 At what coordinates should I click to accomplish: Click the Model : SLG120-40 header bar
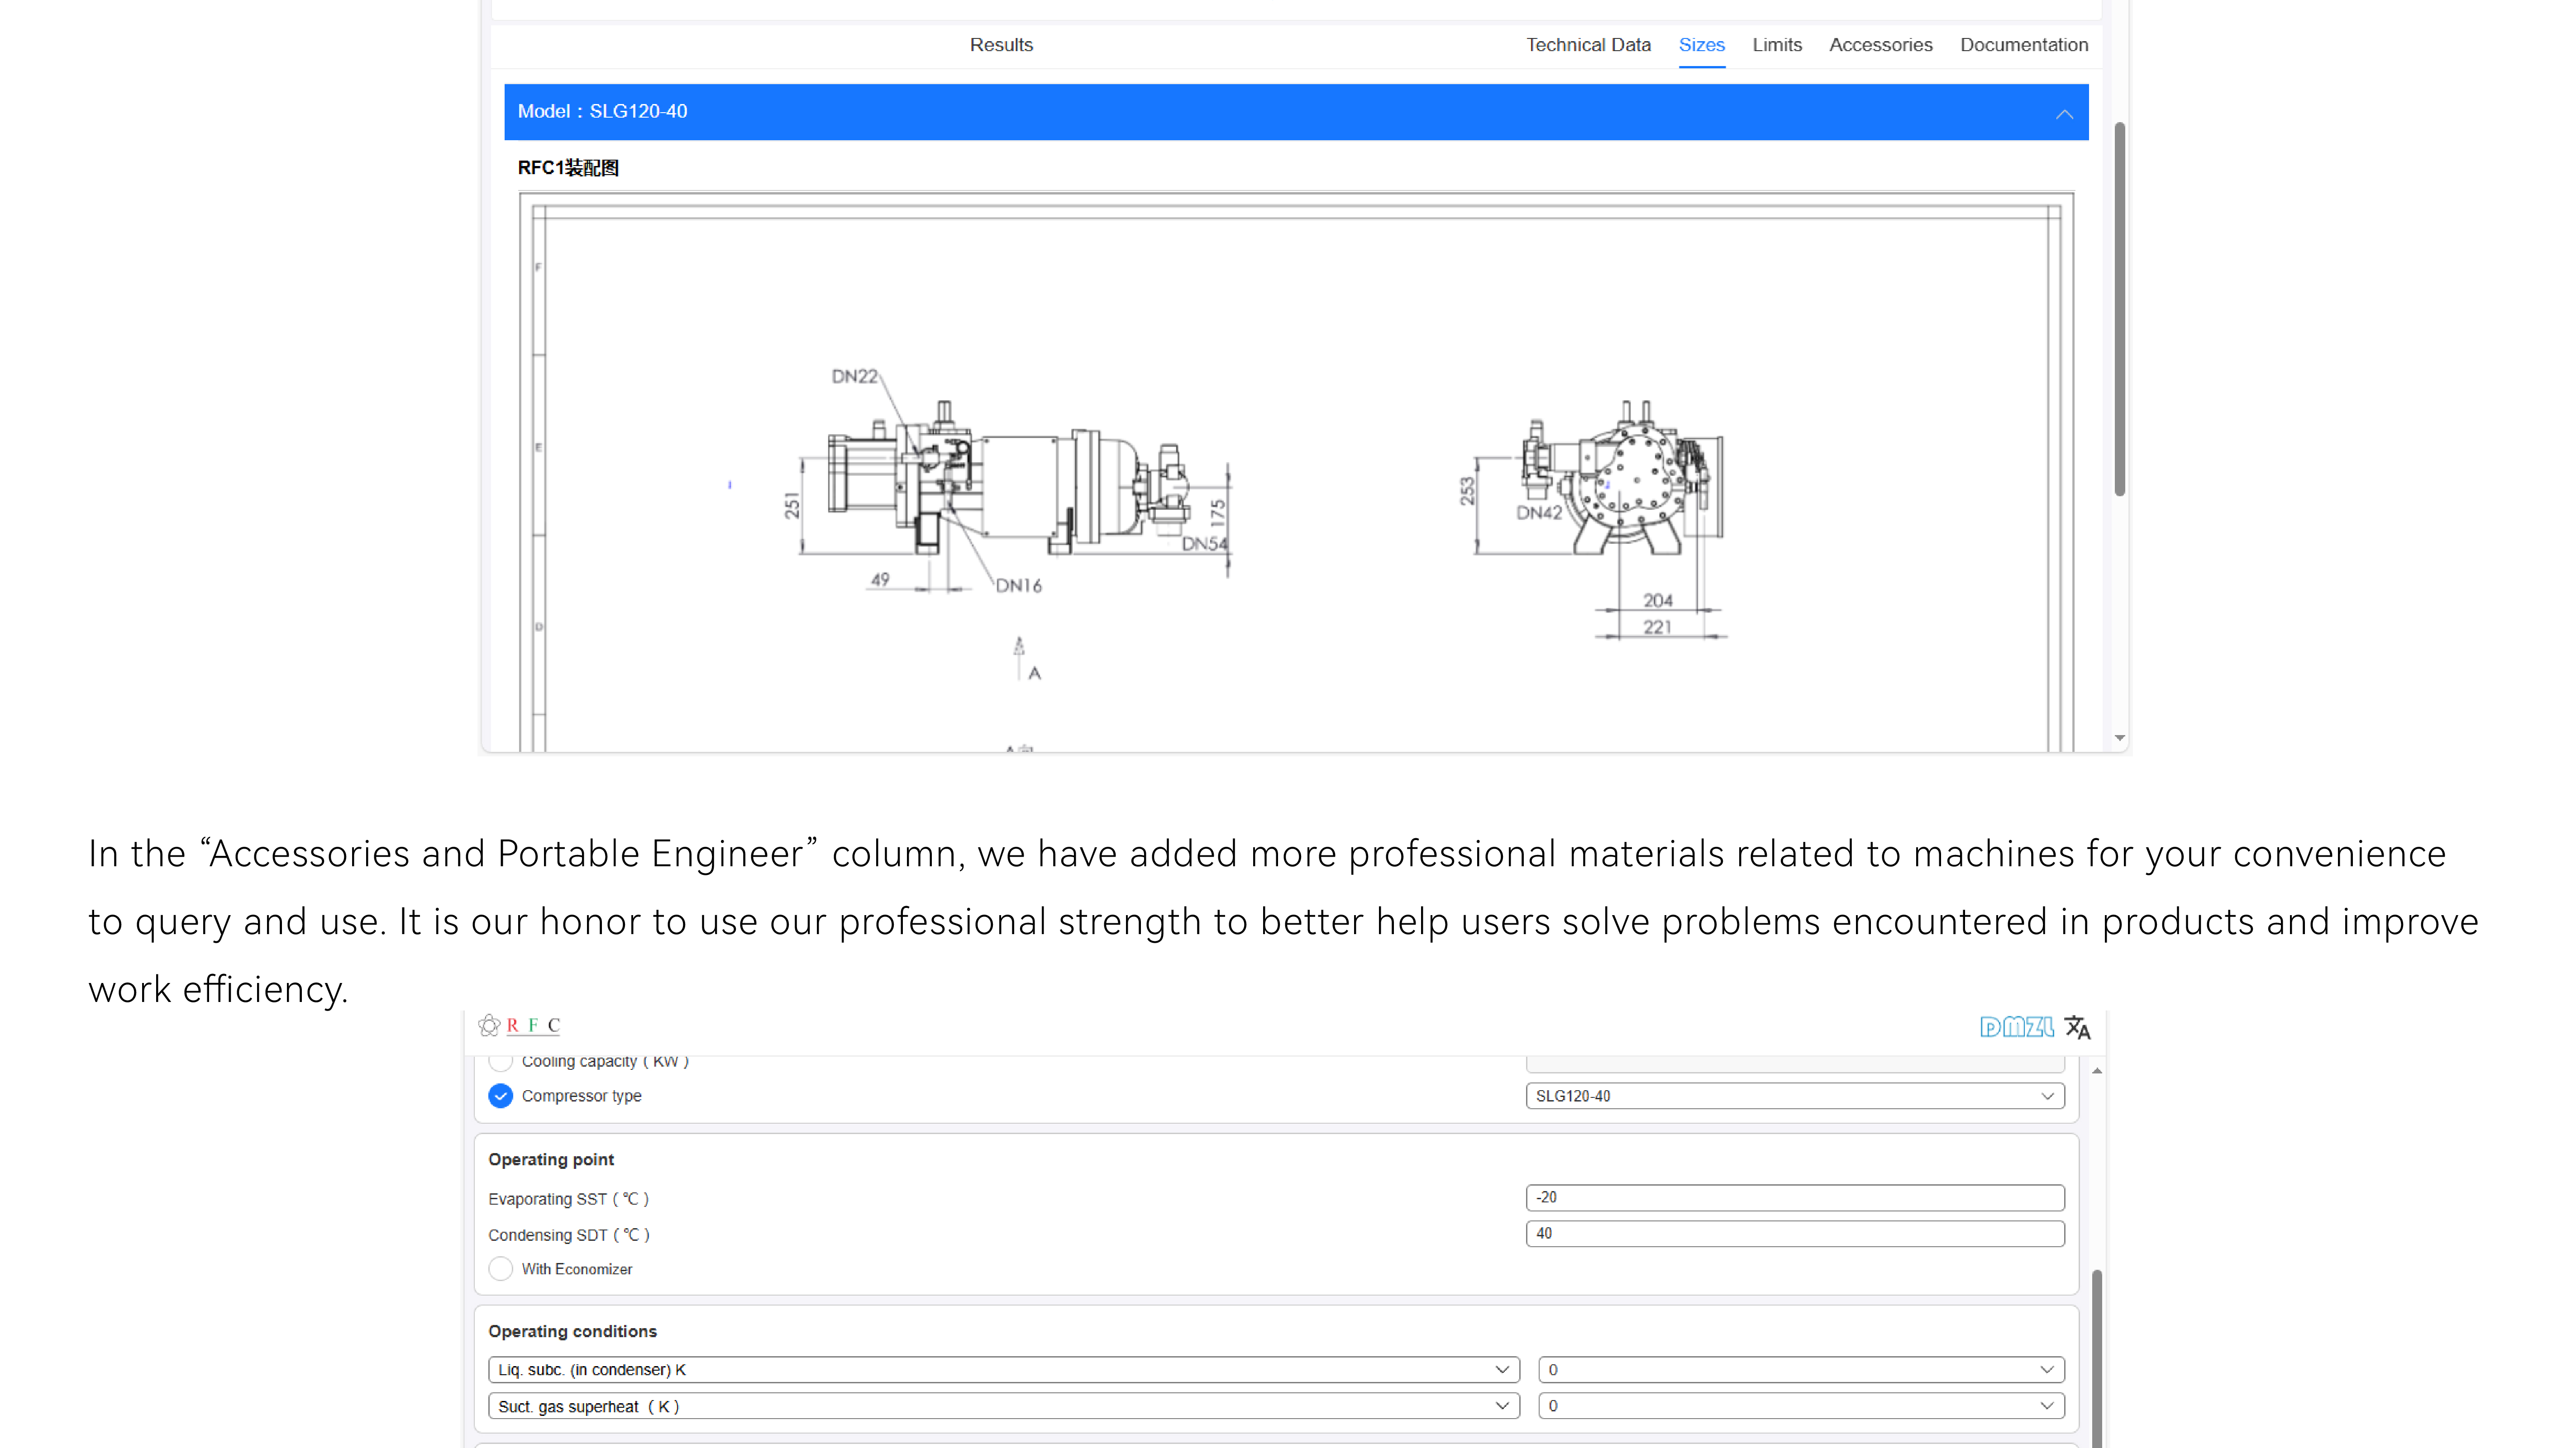[x=1296, y=112]
